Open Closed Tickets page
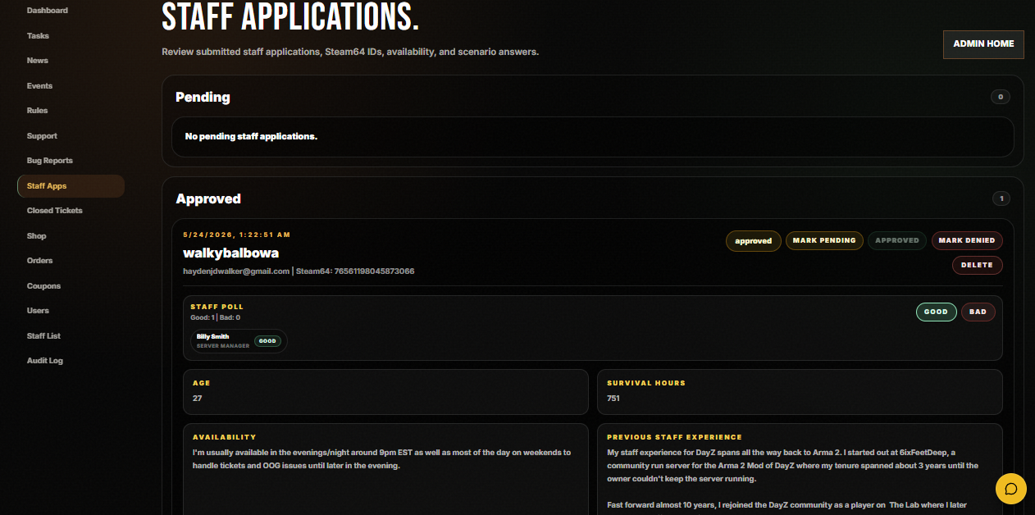Viewport: 1035px width, 515px height. pos(54,211)
